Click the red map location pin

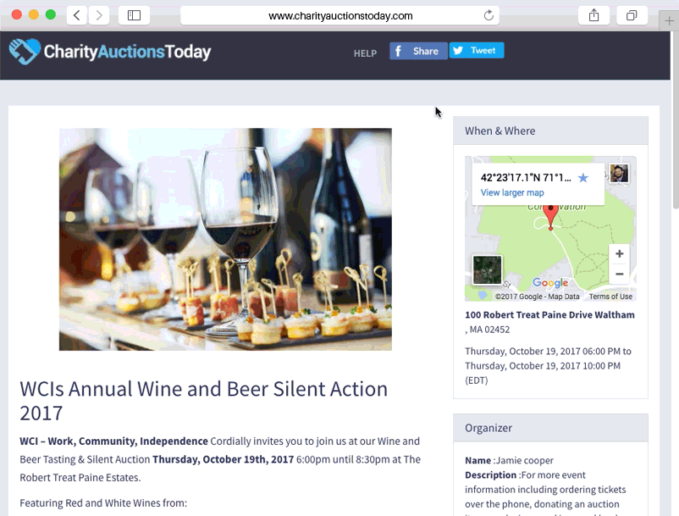551,215
